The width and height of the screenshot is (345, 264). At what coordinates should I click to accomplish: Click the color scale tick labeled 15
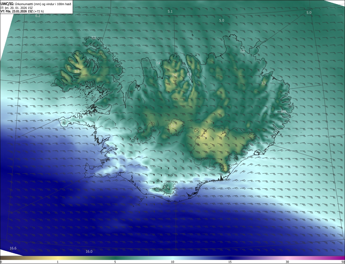230,262
